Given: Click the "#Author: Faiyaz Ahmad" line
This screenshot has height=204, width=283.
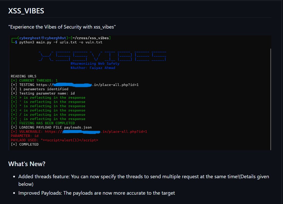Looking at the screenshot, I should pos(93,68).
